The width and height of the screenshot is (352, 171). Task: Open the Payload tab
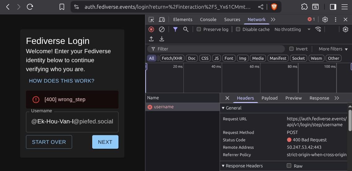(x=269, y=98)
